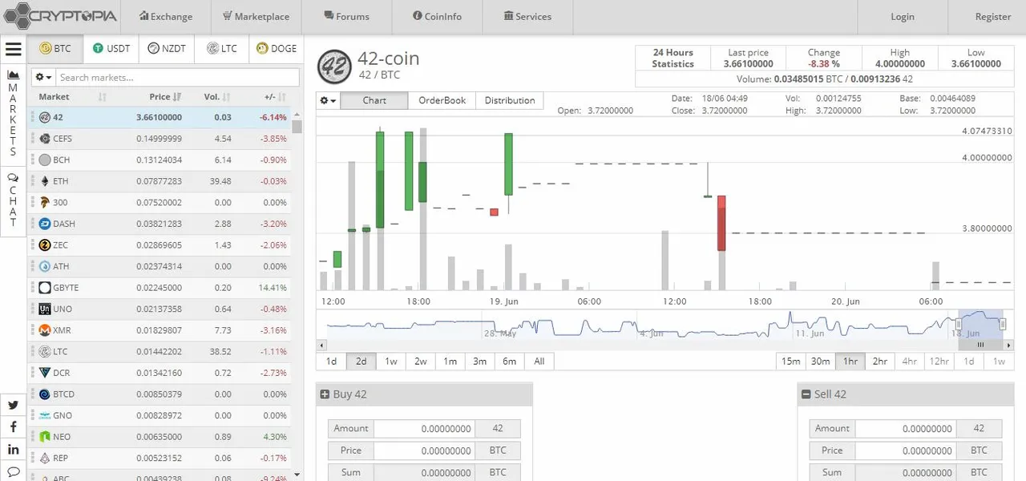Select the CEFS market coin icon

45,139
